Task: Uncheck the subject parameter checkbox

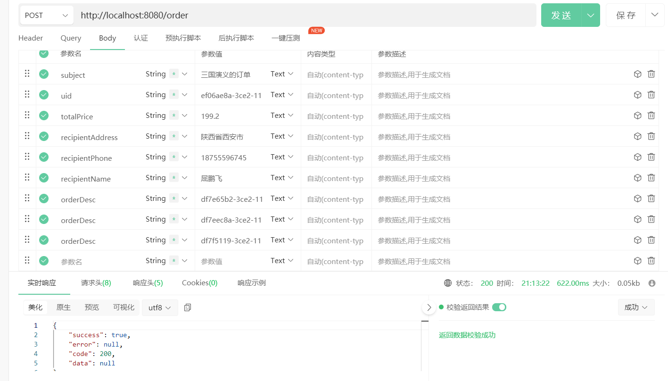Action: 44,74
